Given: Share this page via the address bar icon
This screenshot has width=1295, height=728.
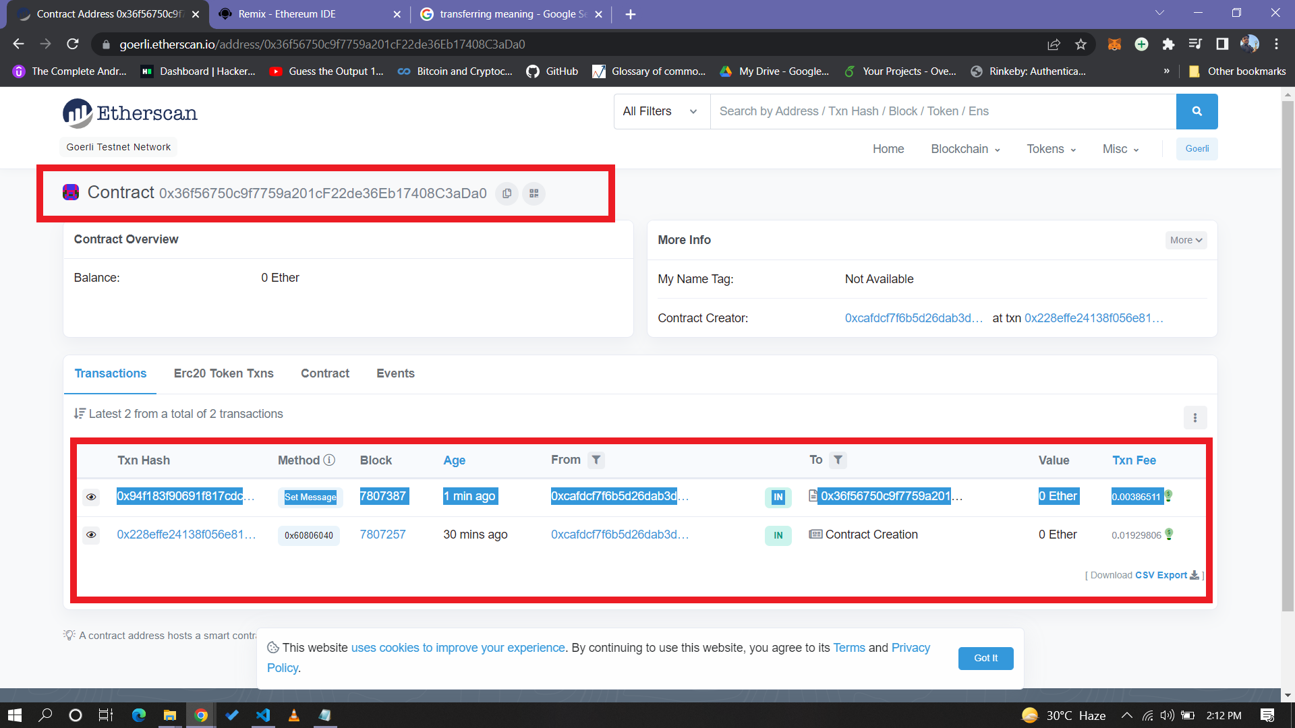Looking at the screenshot, I should (x=1054, y=44).
